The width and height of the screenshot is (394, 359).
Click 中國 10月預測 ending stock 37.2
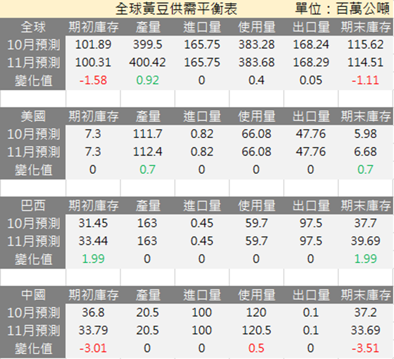pyautogui.click(x=365, y=313)
